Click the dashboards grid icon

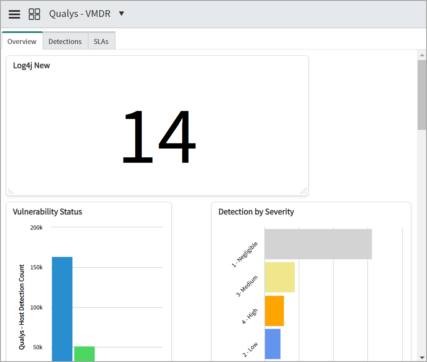pos(34,14)
